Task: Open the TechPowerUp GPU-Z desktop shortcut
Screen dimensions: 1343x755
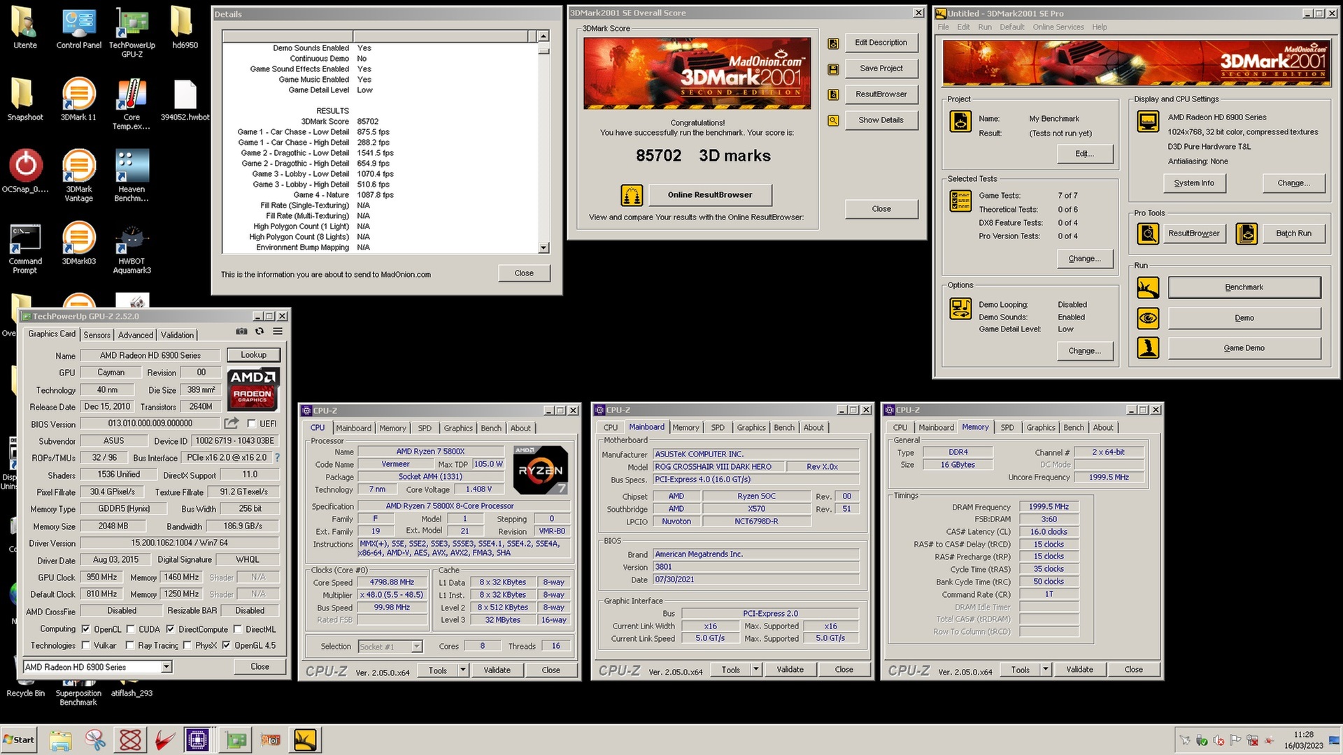Action: pos(132,31)
